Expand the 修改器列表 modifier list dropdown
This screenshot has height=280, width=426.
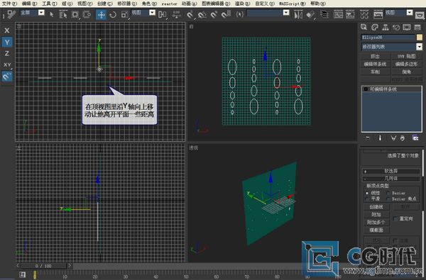[419, 47]
